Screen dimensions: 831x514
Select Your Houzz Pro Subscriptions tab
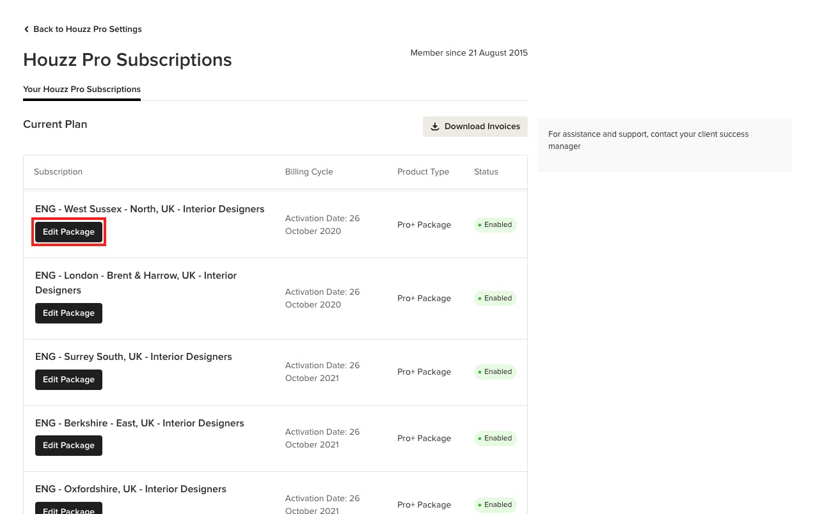point(82,90)
